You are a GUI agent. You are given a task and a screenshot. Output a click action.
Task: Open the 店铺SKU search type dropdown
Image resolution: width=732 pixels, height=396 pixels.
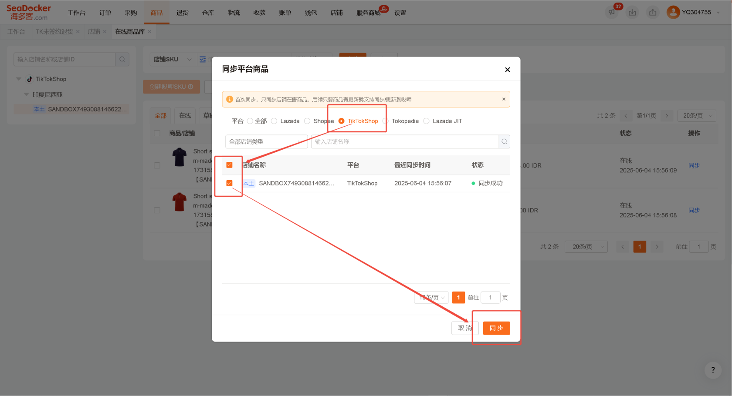173,59
